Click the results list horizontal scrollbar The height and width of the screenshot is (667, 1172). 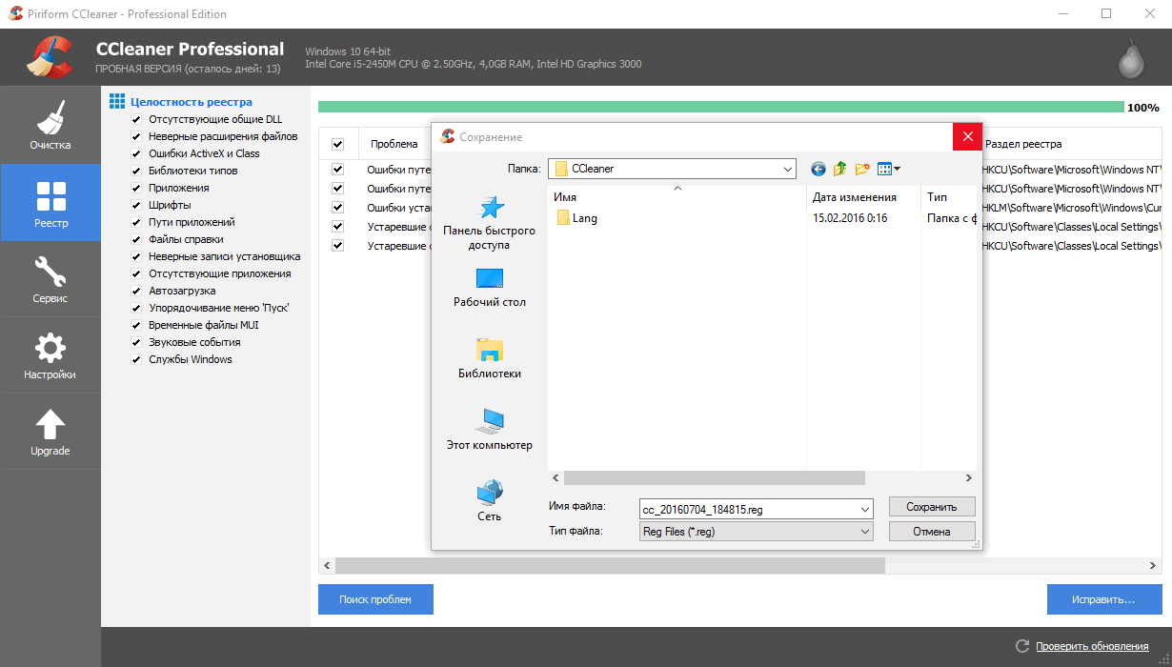(x=610, y=565)
